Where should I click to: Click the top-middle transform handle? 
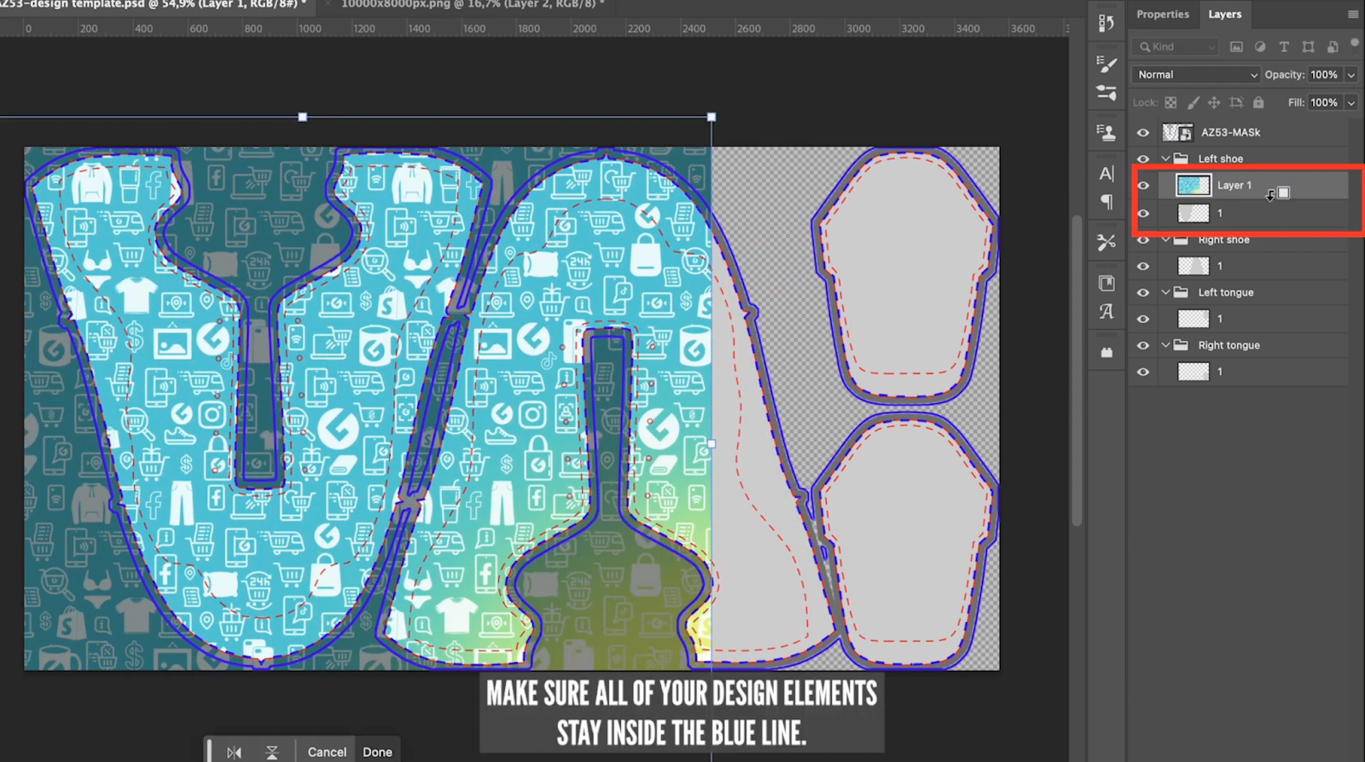pos(303,117)
